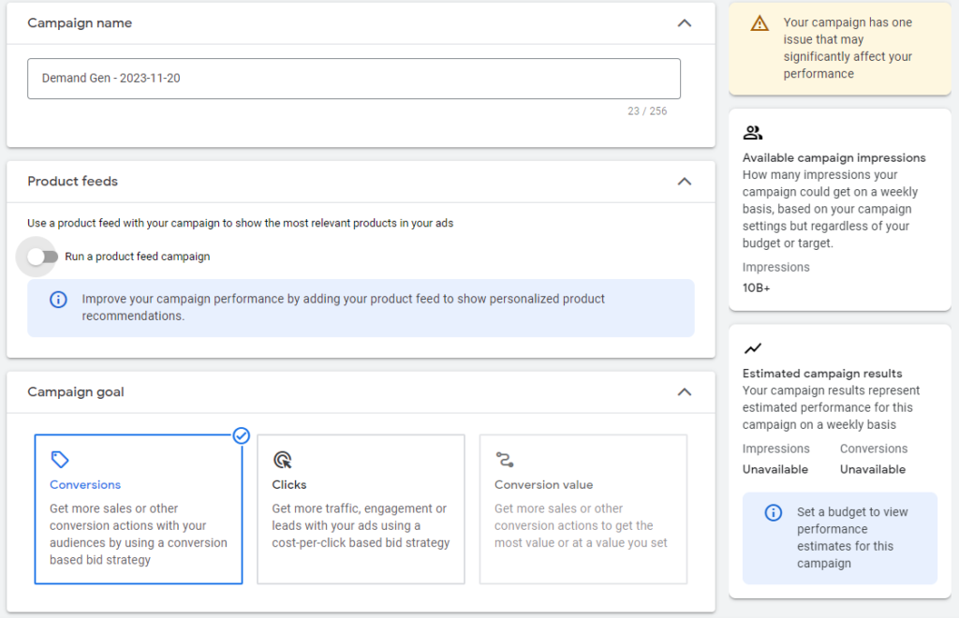The height and width of the screenshot is (618, 959).
Task: Click the path icon in the Conversion value card
Action: point(505,460)
